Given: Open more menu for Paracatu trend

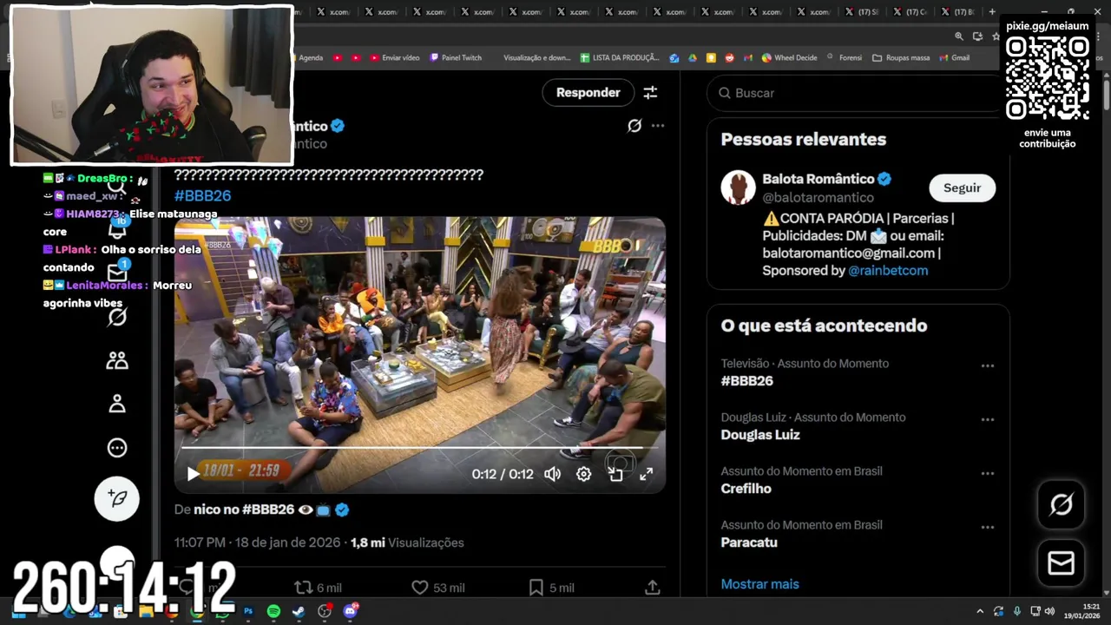Looking at the screenshot, I should pos(988,527).
